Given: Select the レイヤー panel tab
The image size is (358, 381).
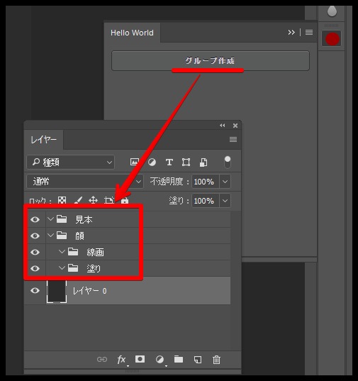Looking at the screenshot, I should [x=44, y=140].
